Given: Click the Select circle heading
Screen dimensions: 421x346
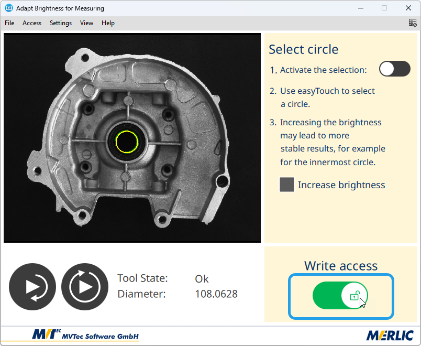Looking at the screenshot, I should tap(303, 49).
